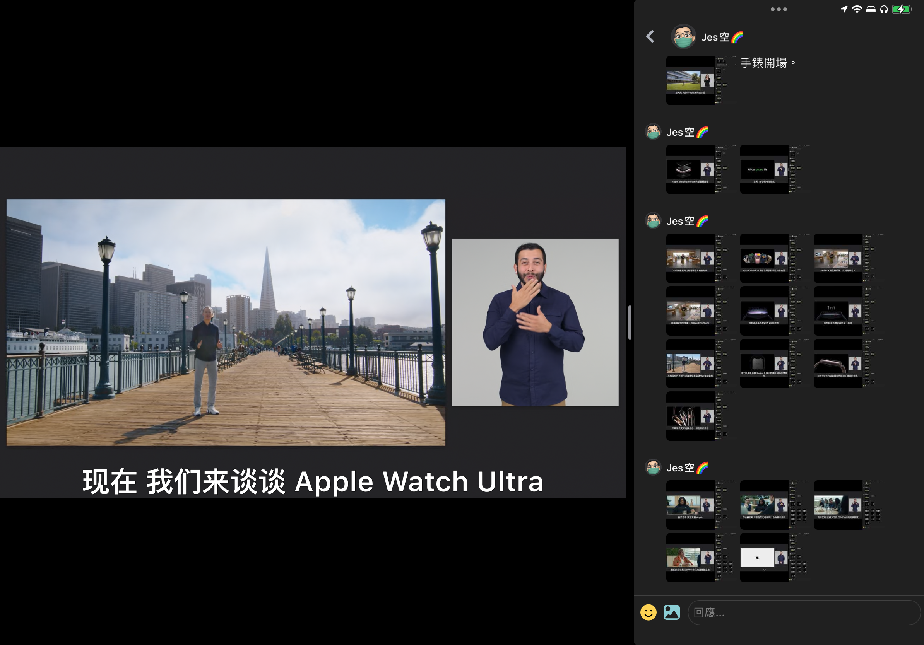Open the colorful Apple Watch lineup thumbnail
924x645 pixels.
tap(776, 258)
